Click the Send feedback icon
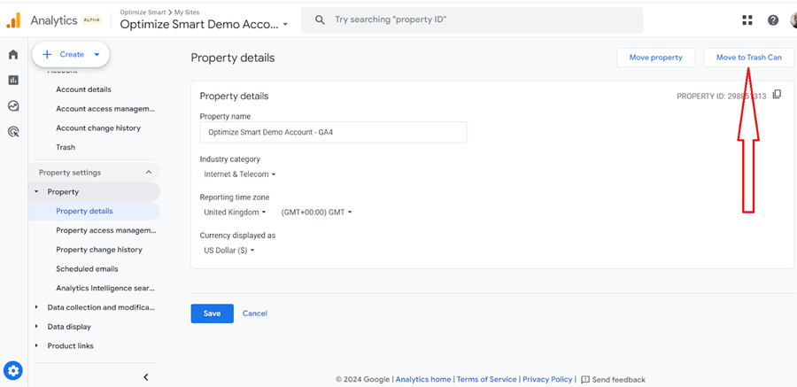This screenshot has height=387, width=797. pos(585,379)
